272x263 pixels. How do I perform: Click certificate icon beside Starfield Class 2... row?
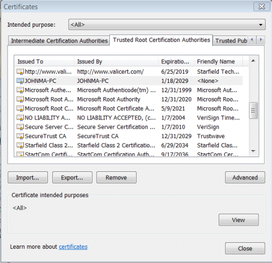click(x=20, y=146)
